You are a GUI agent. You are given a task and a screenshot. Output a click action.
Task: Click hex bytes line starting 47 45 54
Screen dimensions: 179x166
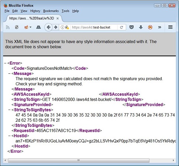tap(95, 115)
